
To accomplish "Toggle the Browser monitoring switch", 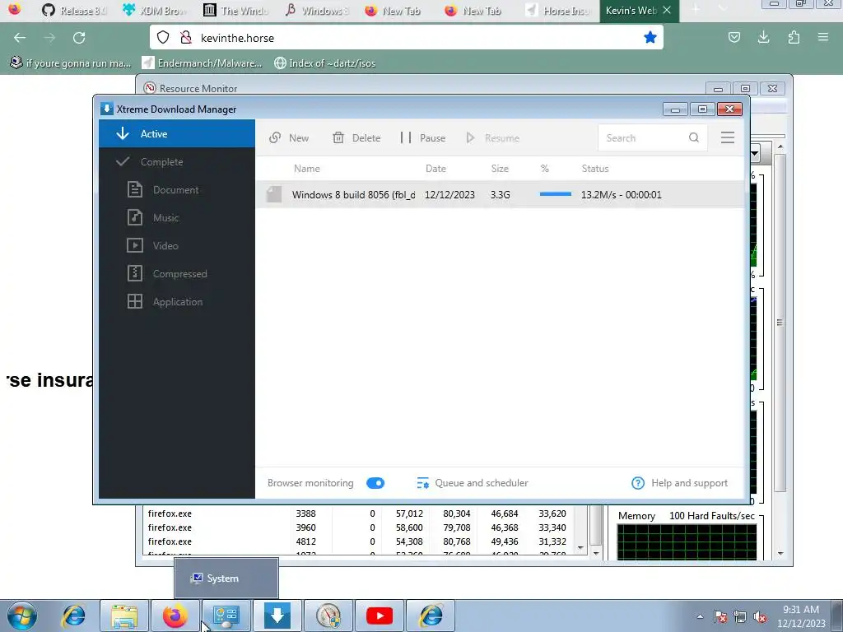I will (375, 483).
